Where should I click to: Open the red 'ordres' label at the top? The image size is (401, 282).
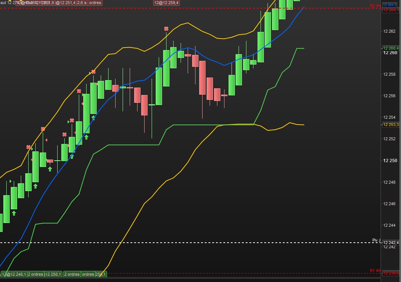(x=95, y=3)
